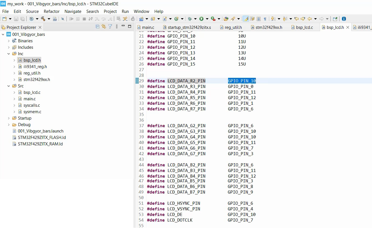Viewport: 372px width, 228px height.
Task: Collapse the Inc folder in Project Explorer
Action: 9,54
